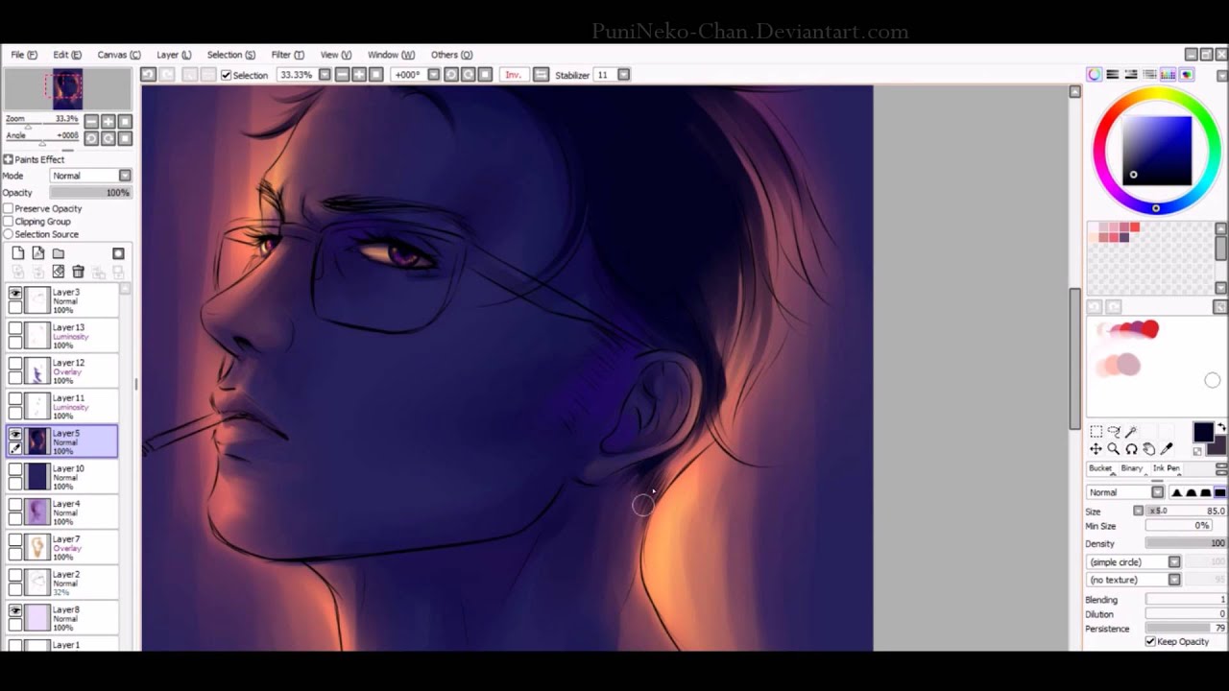Expand the Paints Effect section
The width and height of the screenshot is (1229, 691).
click(x=8, y=159)
